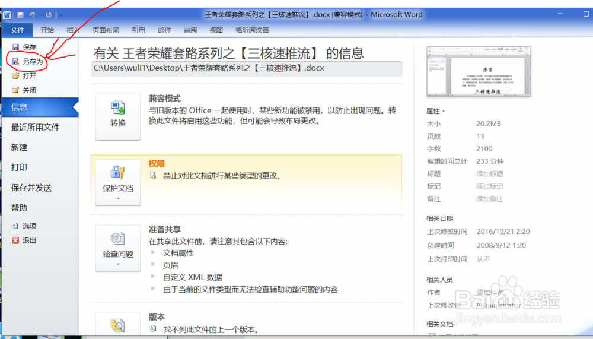Switch to the 引用 ribbon tab
The width and height of the screenshot is (593, 339).
point(138,30)
